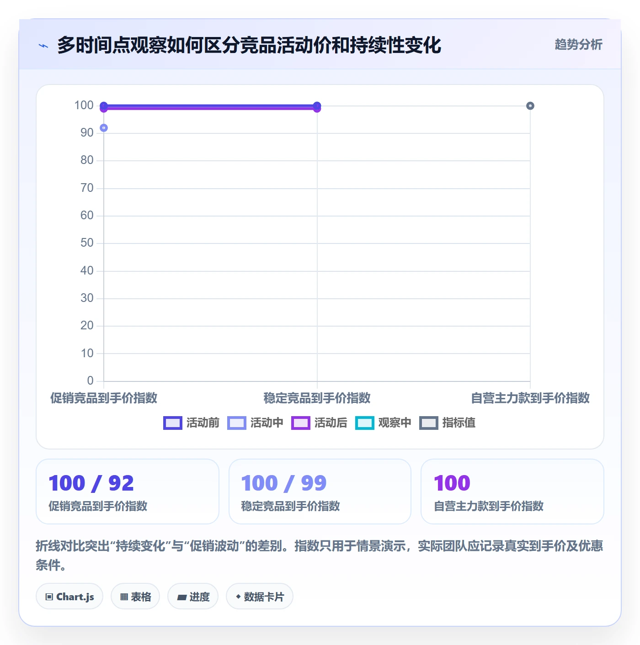This screenshot has height=645, width=640.
Task: Click the 促销竞品到手价指数 axis label
Action: [104, 398]
